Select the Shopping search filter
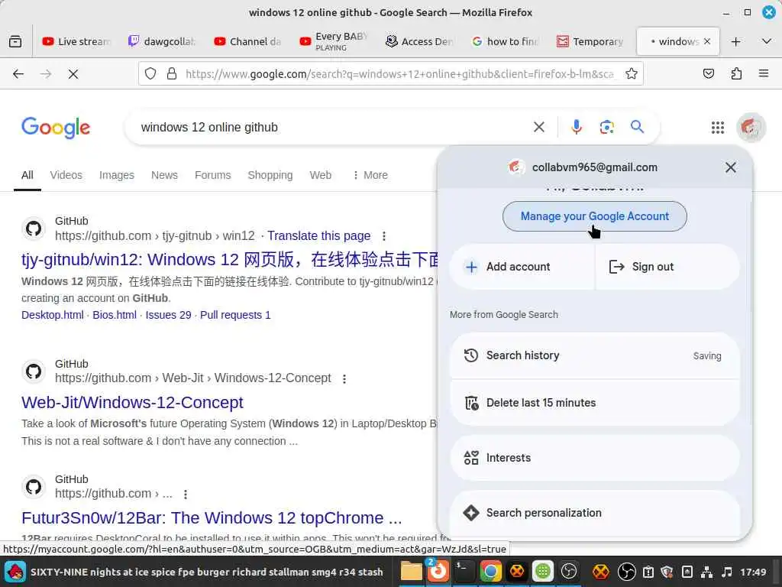 (x=270, y=175)
